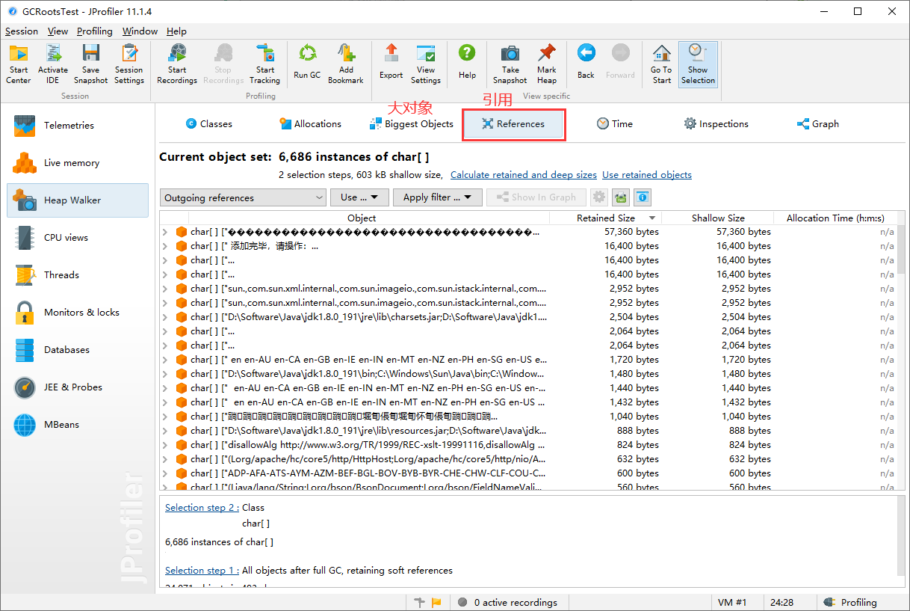Viewport: 910px width, 611px height.
Task: Click the 0 active recordings status
Action: (x=508, y=602)
